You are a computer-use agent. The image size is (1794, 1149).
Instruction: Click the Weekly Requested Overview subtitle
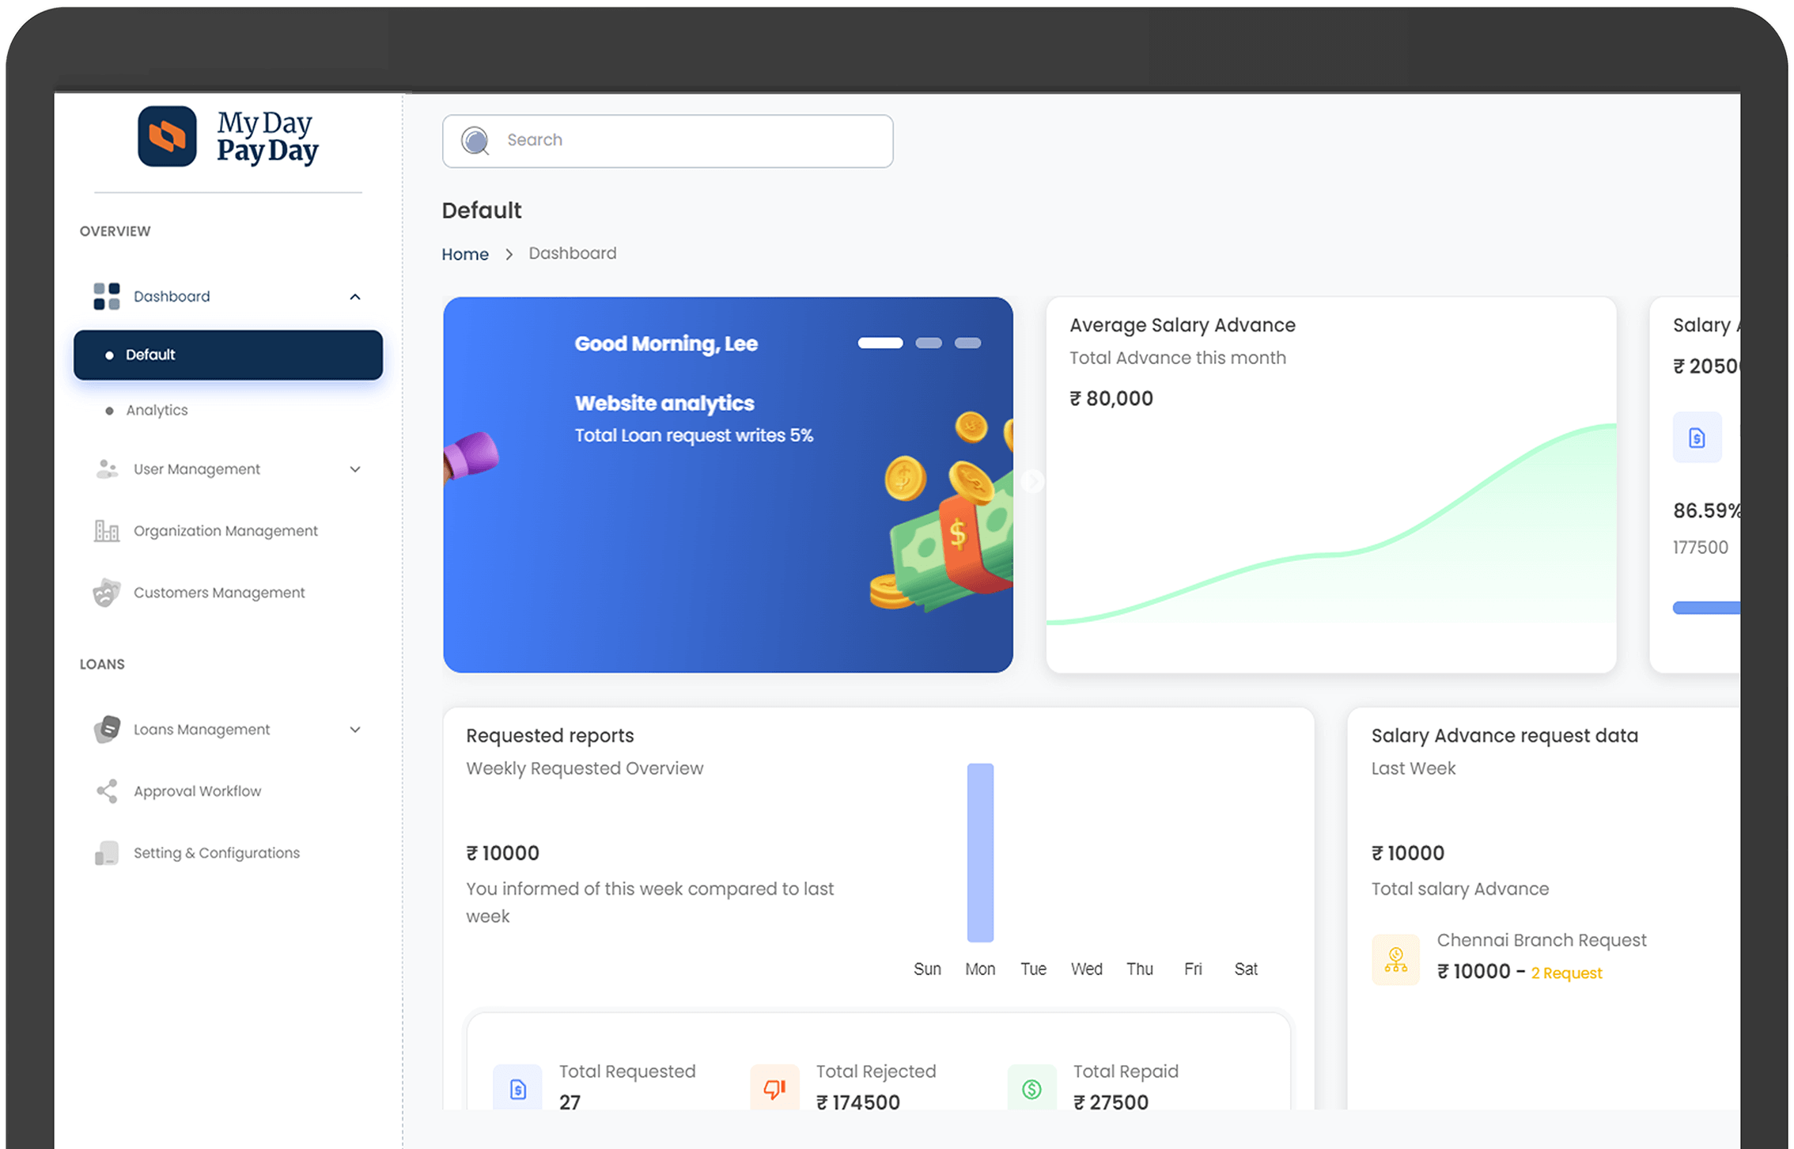coord(585,768)
